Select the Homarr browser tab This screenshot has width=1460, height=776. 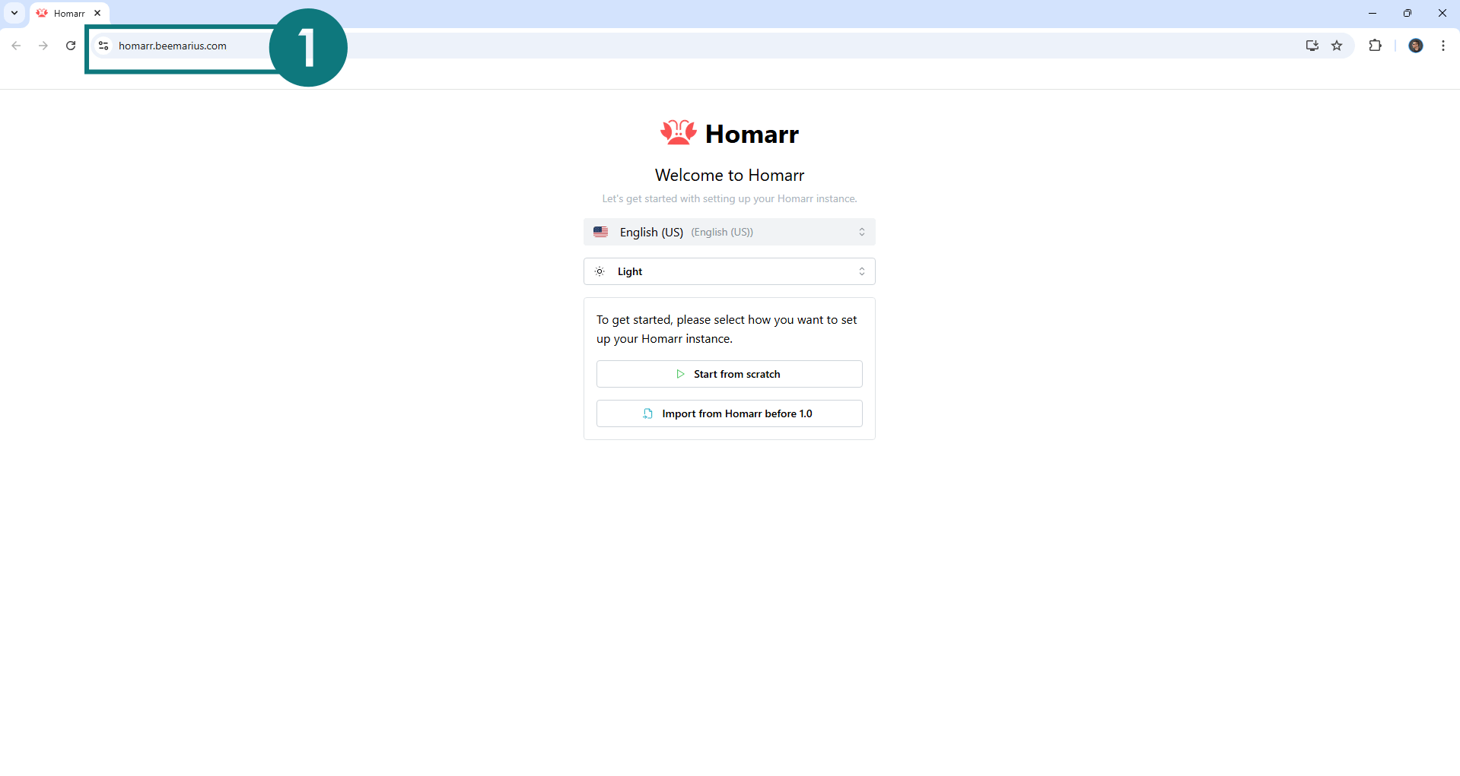(67, 13)
